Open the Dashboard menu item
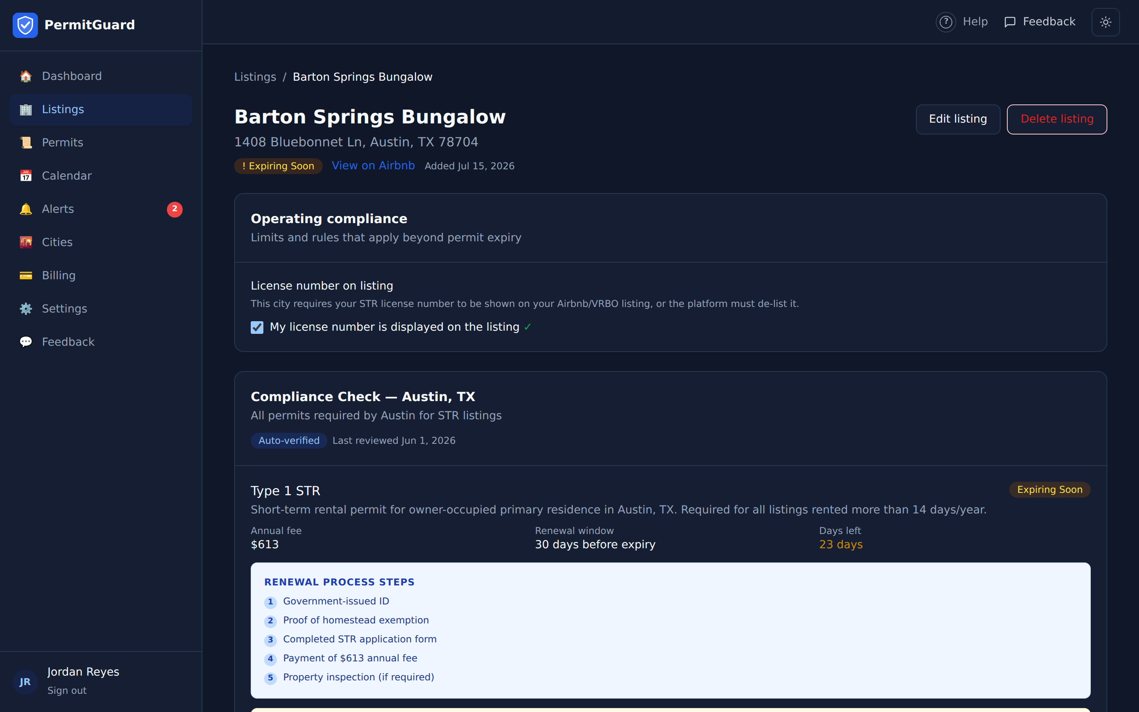 click(101, 76)
